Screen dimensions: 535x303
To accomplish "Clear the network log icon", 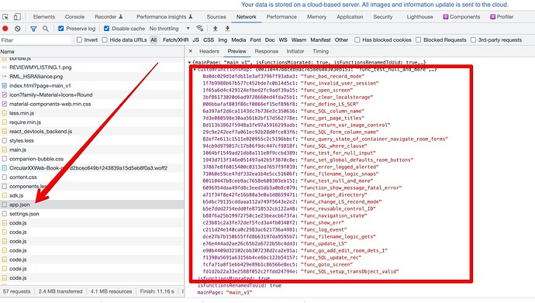I will tap(18, 29).
